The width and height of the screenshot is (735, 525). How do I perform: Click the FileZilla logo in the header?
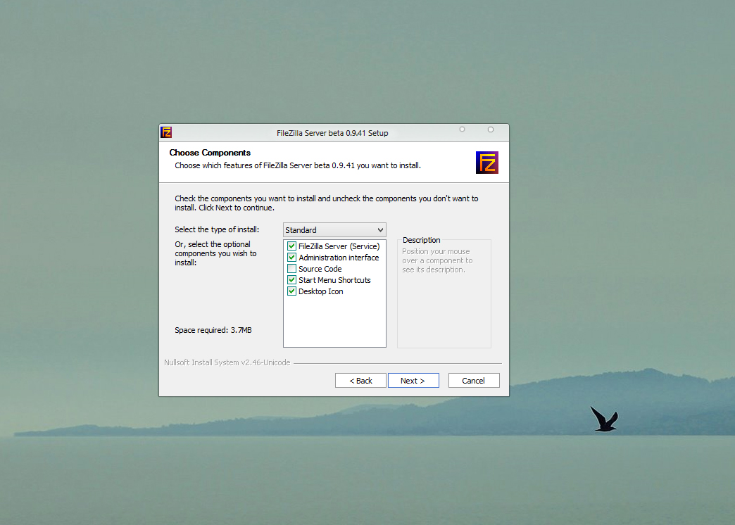click(486, 162)
